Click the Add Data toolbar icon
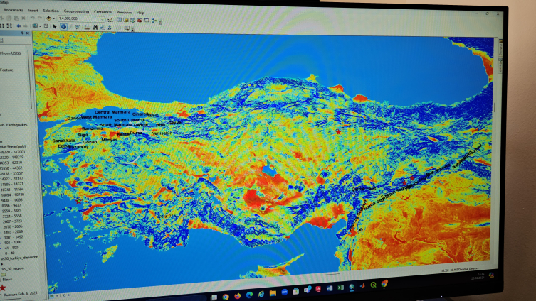This screenshot has width=536, height=301. [48, 18]
